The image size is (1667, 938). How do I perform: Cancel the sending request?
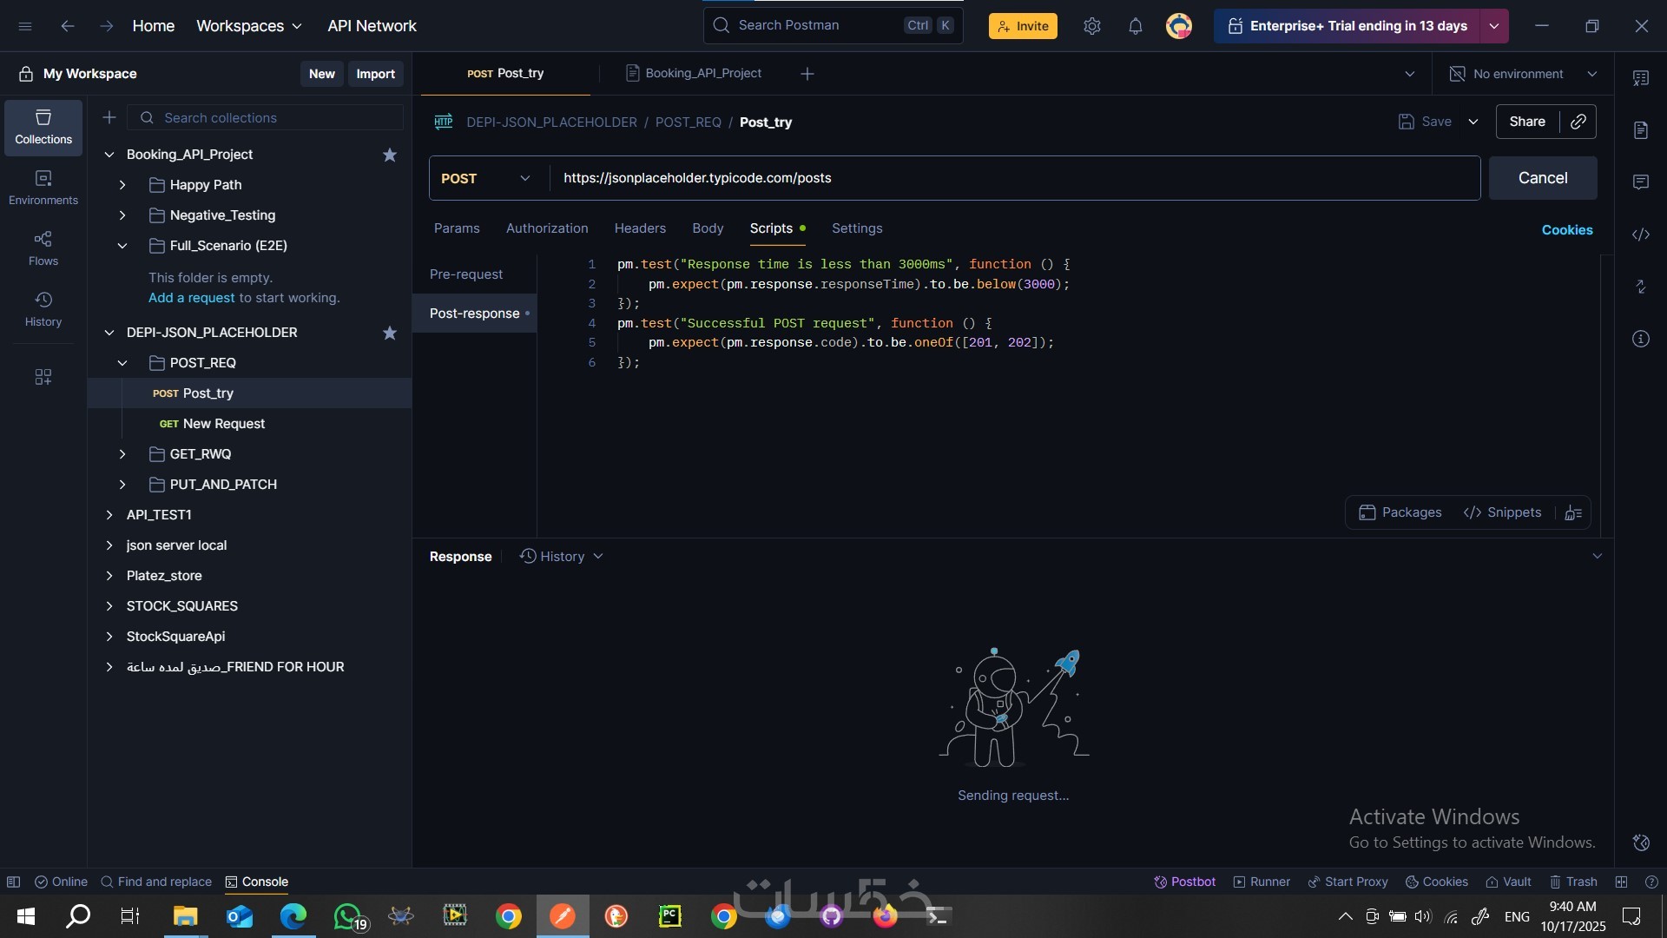coord(1542,178)
